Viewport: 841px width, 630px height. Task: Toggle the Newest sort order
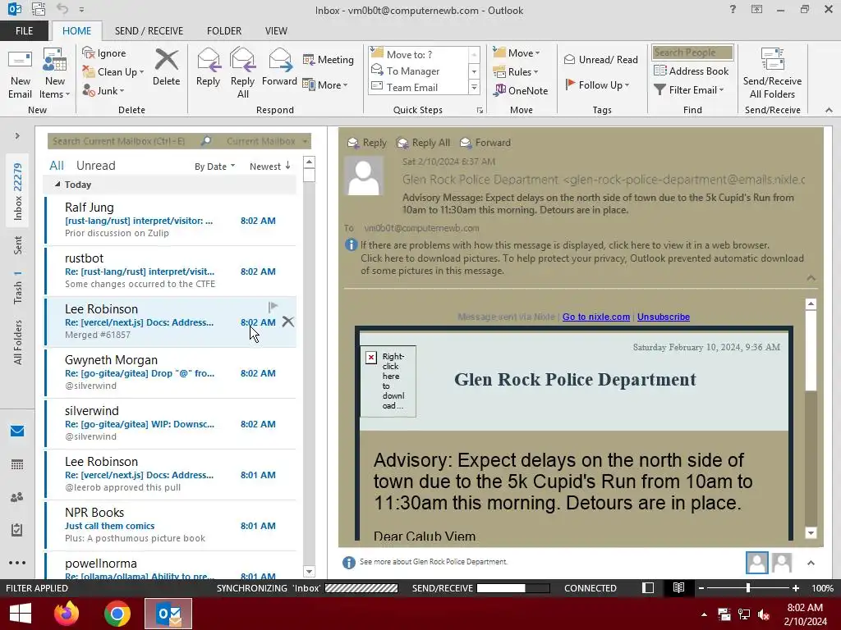click(x=269, y=166)
